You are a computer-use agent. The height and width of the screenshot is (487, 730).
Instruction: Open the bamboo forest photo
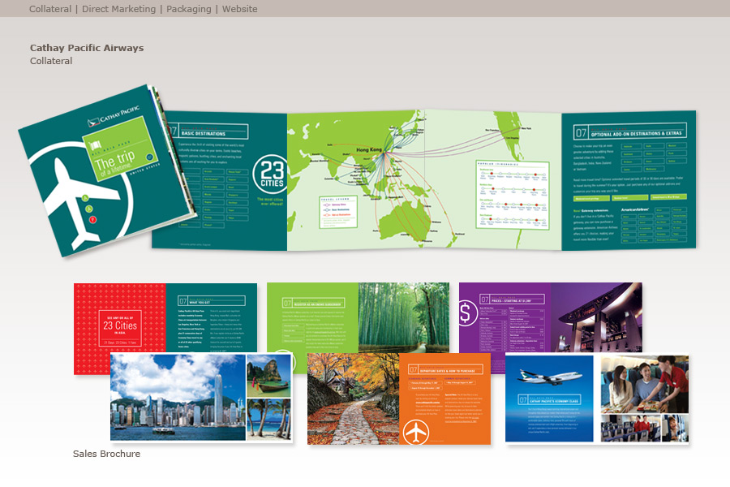click(403, 317)
